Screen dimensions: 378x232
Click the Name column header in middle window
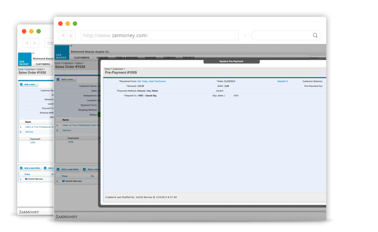65,120
